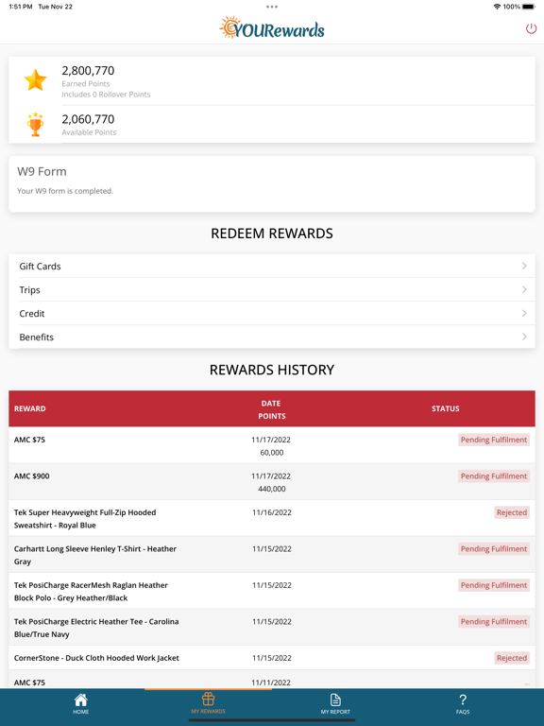Tap Pending Fulfilment status for AMC $75

click(x=494, y=440)
